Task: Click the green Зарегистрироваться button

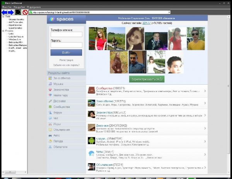Action: (147, 79)
